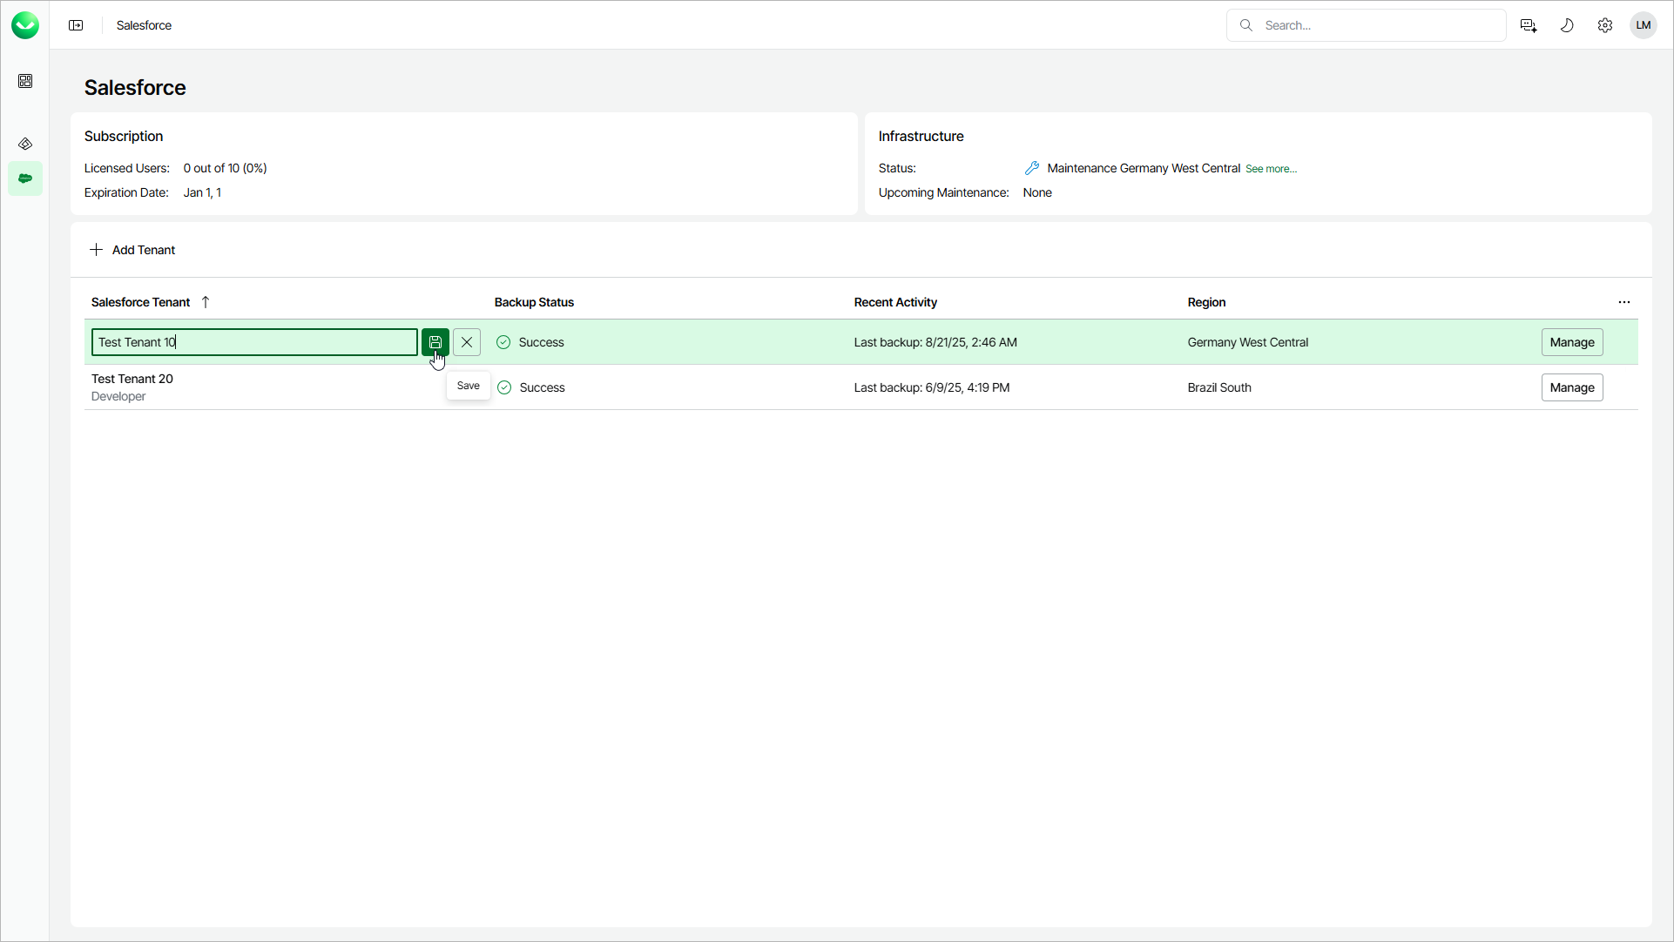Image resolution: width=1674 pixels, height=942 pixels.
Task: Click the tenant name edit field
Action: point(254,342)
